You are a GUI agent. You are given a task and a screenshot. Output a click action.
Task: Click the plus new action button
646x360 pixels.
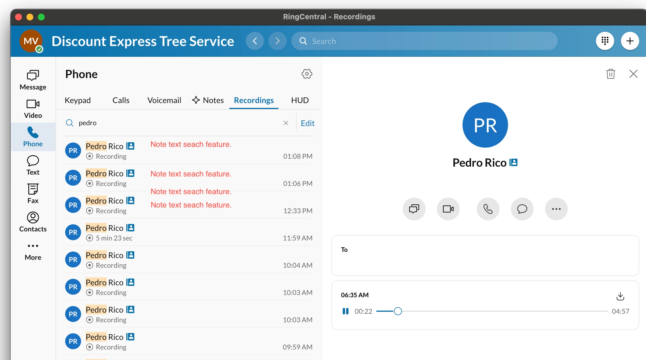[630, 41]
